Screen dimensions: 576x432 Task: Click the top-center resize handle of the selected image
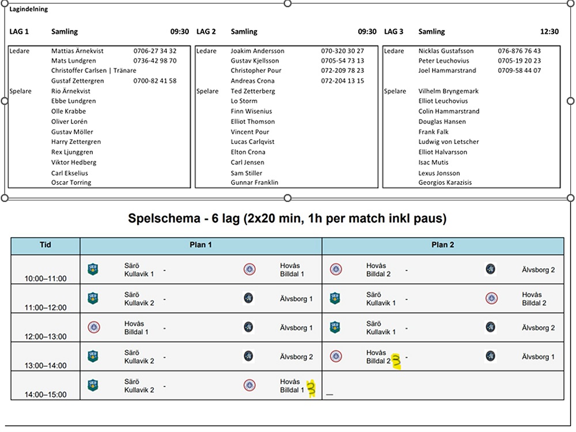coord(287,3)
